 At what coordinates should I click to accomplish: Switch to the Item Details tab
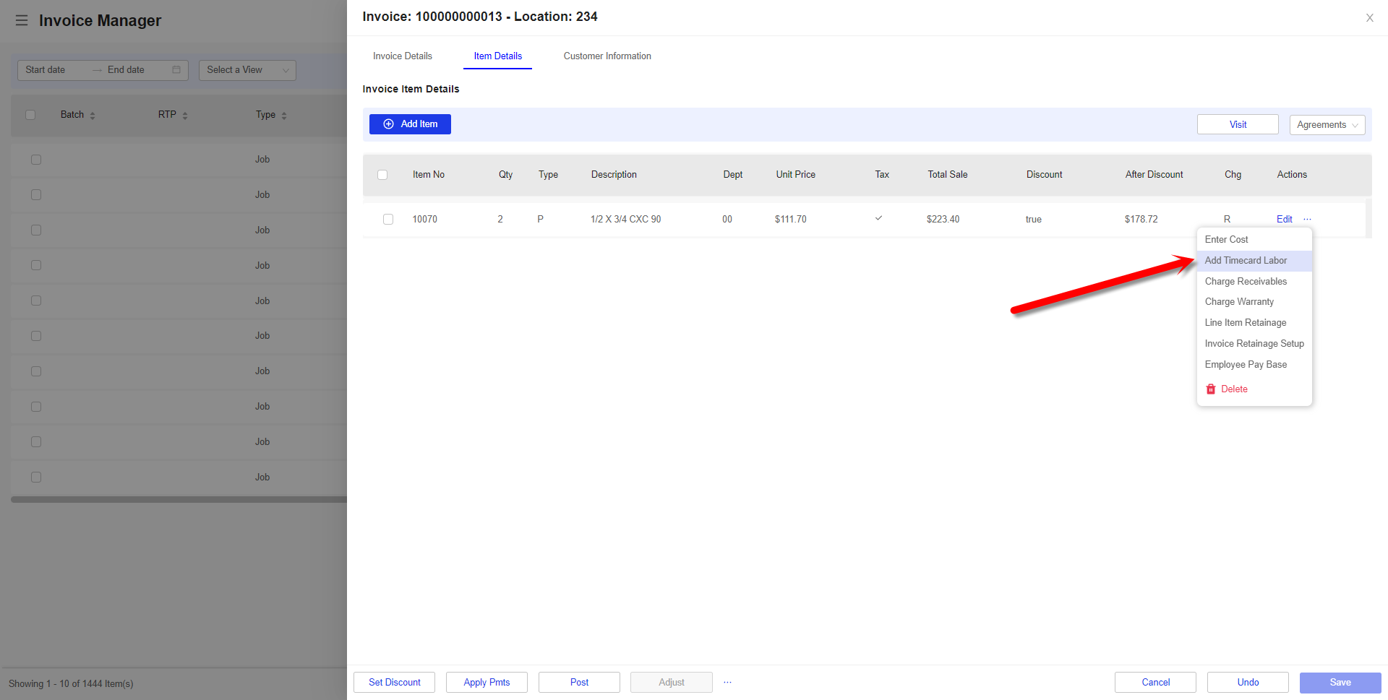[x=498, y=56]
